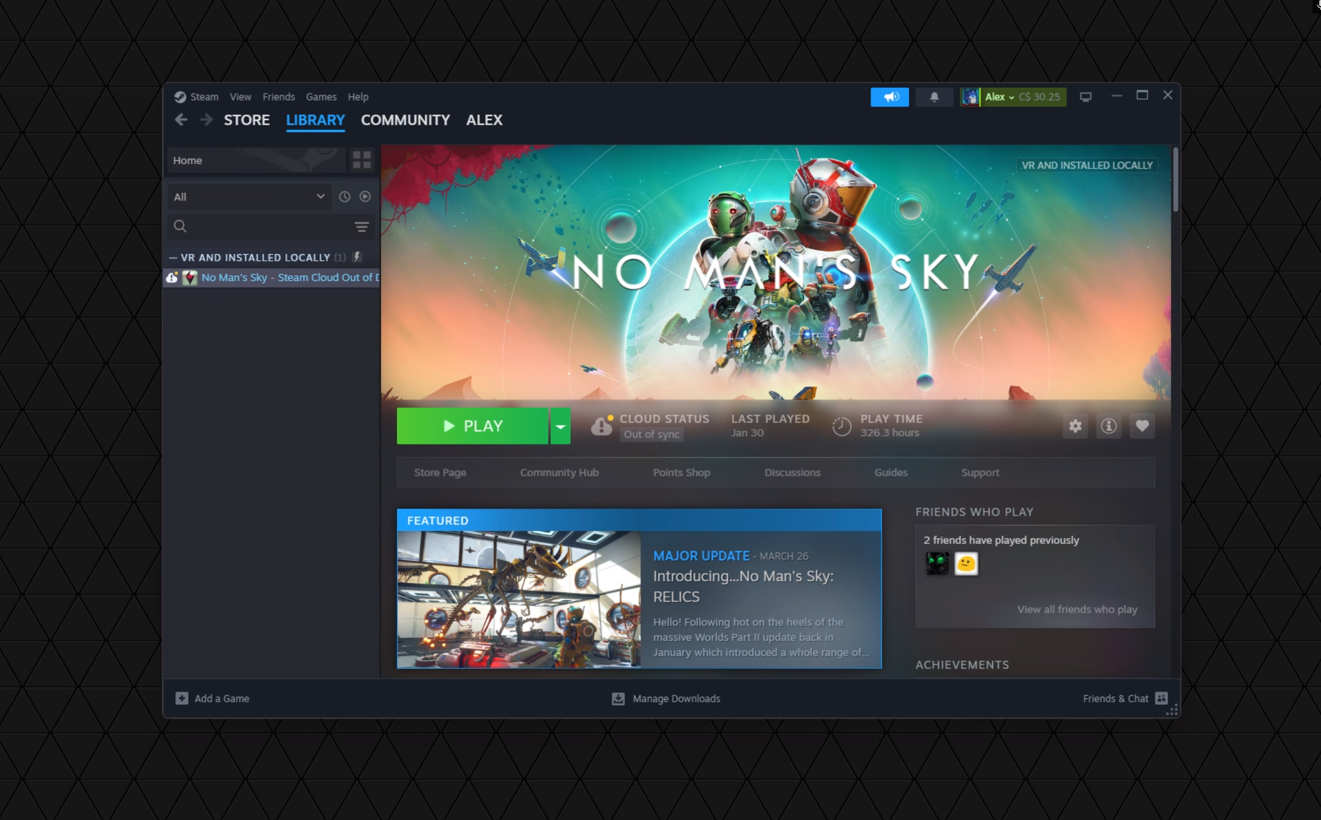Screen dimensions: 1321x820
Task: Open the Steam menu
Action: (x=204, y=97)
